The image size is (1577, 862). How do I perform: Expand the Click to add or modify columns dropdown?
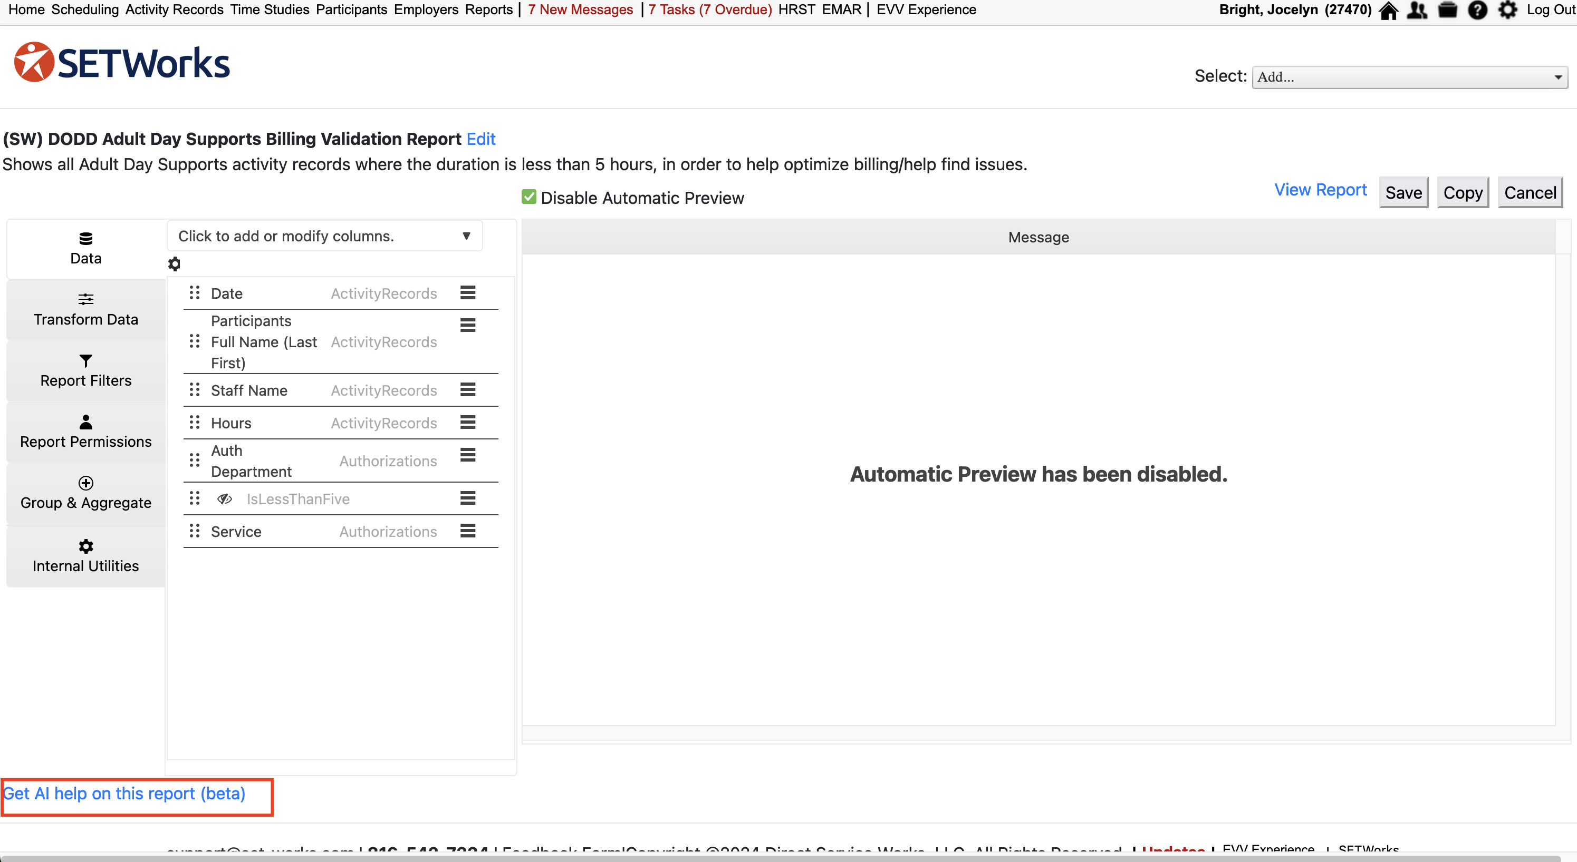point(324,236)
